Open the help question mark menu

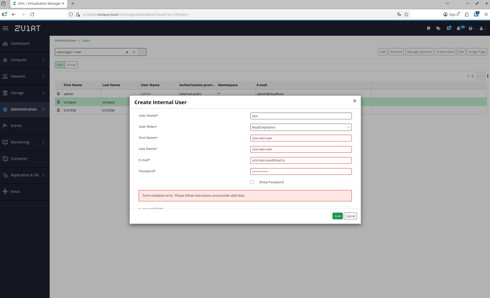(x=472, y=28)
